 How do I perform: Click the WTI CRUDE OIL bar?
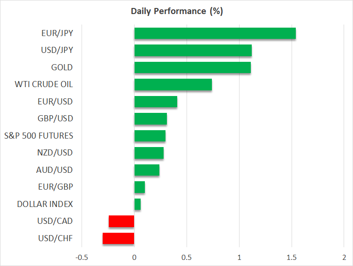tap(173, 85)
